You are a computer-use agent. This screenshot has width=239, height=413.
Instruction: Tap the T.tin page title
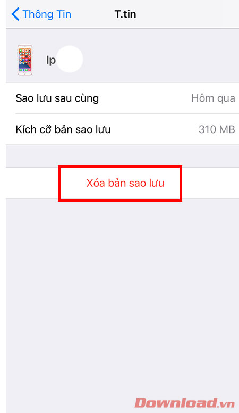coord(125,14)
